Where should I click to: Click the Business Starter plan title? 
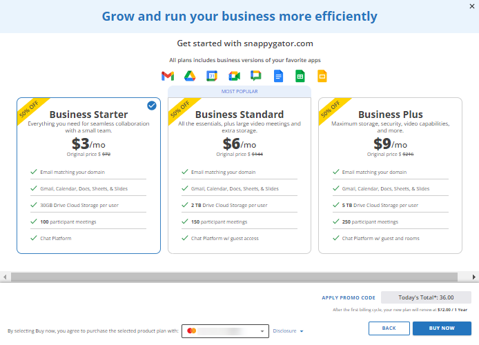point(88,115)
